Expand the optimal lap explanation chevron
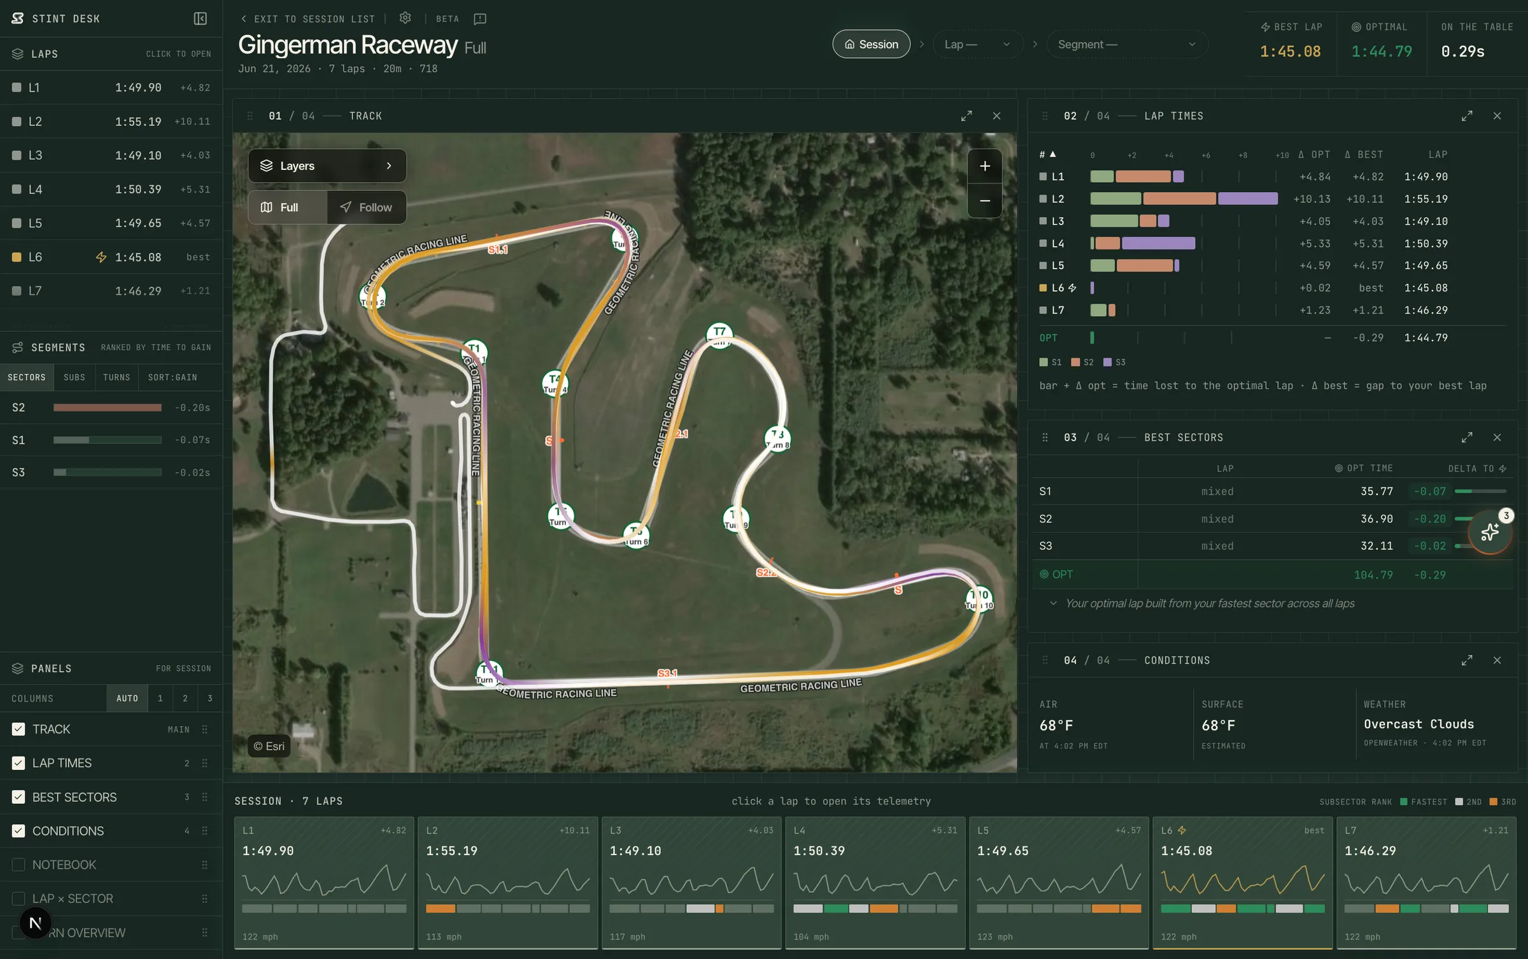The image size is (1528, 959). point(1053,603)
